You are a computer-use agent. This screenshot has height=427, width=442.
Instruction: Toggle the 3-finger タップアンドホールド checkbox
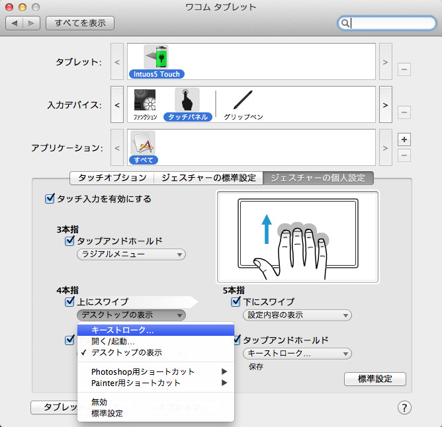click(69, 241)
